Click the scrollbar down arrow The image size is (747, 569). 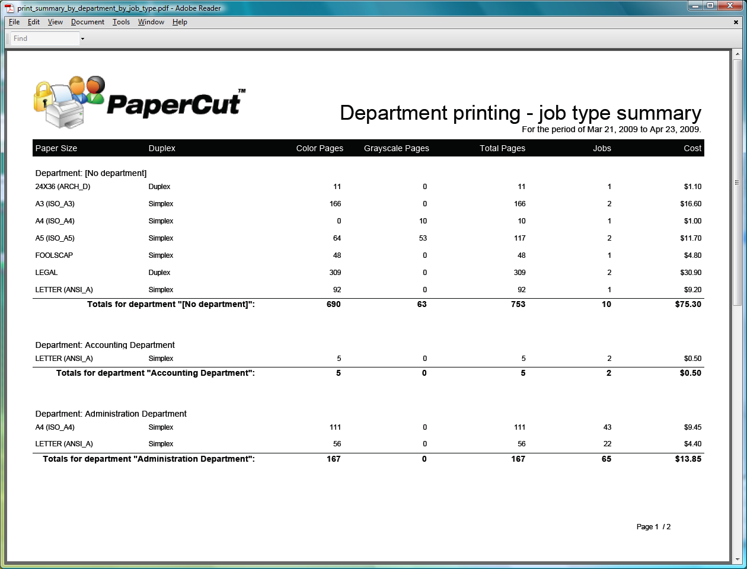[x=738, y=559]
